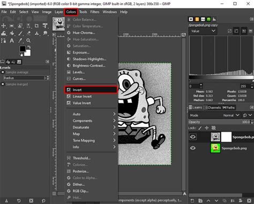Reset colors to default black and white
This screenshot has width=254, height=204.
(x=21, y=54)
